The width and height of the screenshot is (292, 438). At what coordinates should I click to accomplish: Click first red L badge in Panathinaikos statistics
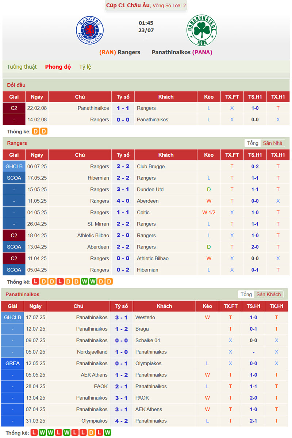pos(34,433)
